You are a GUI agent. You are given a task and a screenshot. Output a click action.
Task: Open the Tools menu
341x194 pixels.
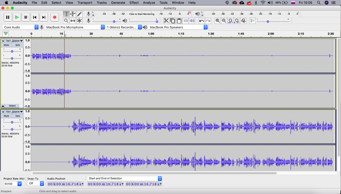pyautogui.click(x=163, y=3)
